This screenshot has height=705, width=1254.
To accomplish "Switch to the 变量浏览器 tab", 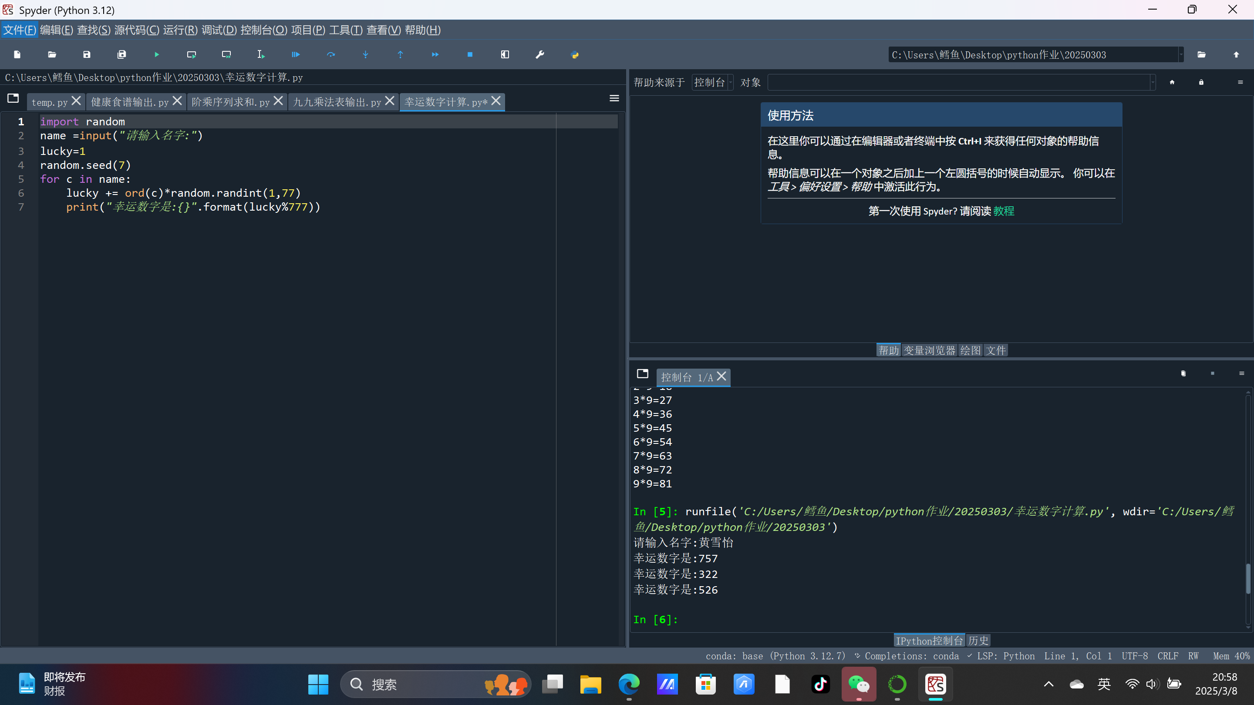I will [929, 350].
